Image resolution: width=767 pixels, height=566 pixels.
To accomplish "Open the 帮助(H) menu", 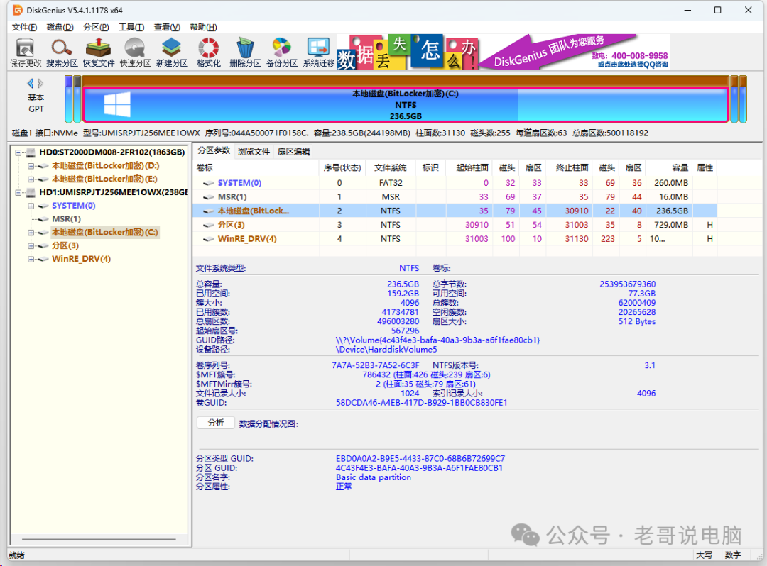I will tap(203, 28).
